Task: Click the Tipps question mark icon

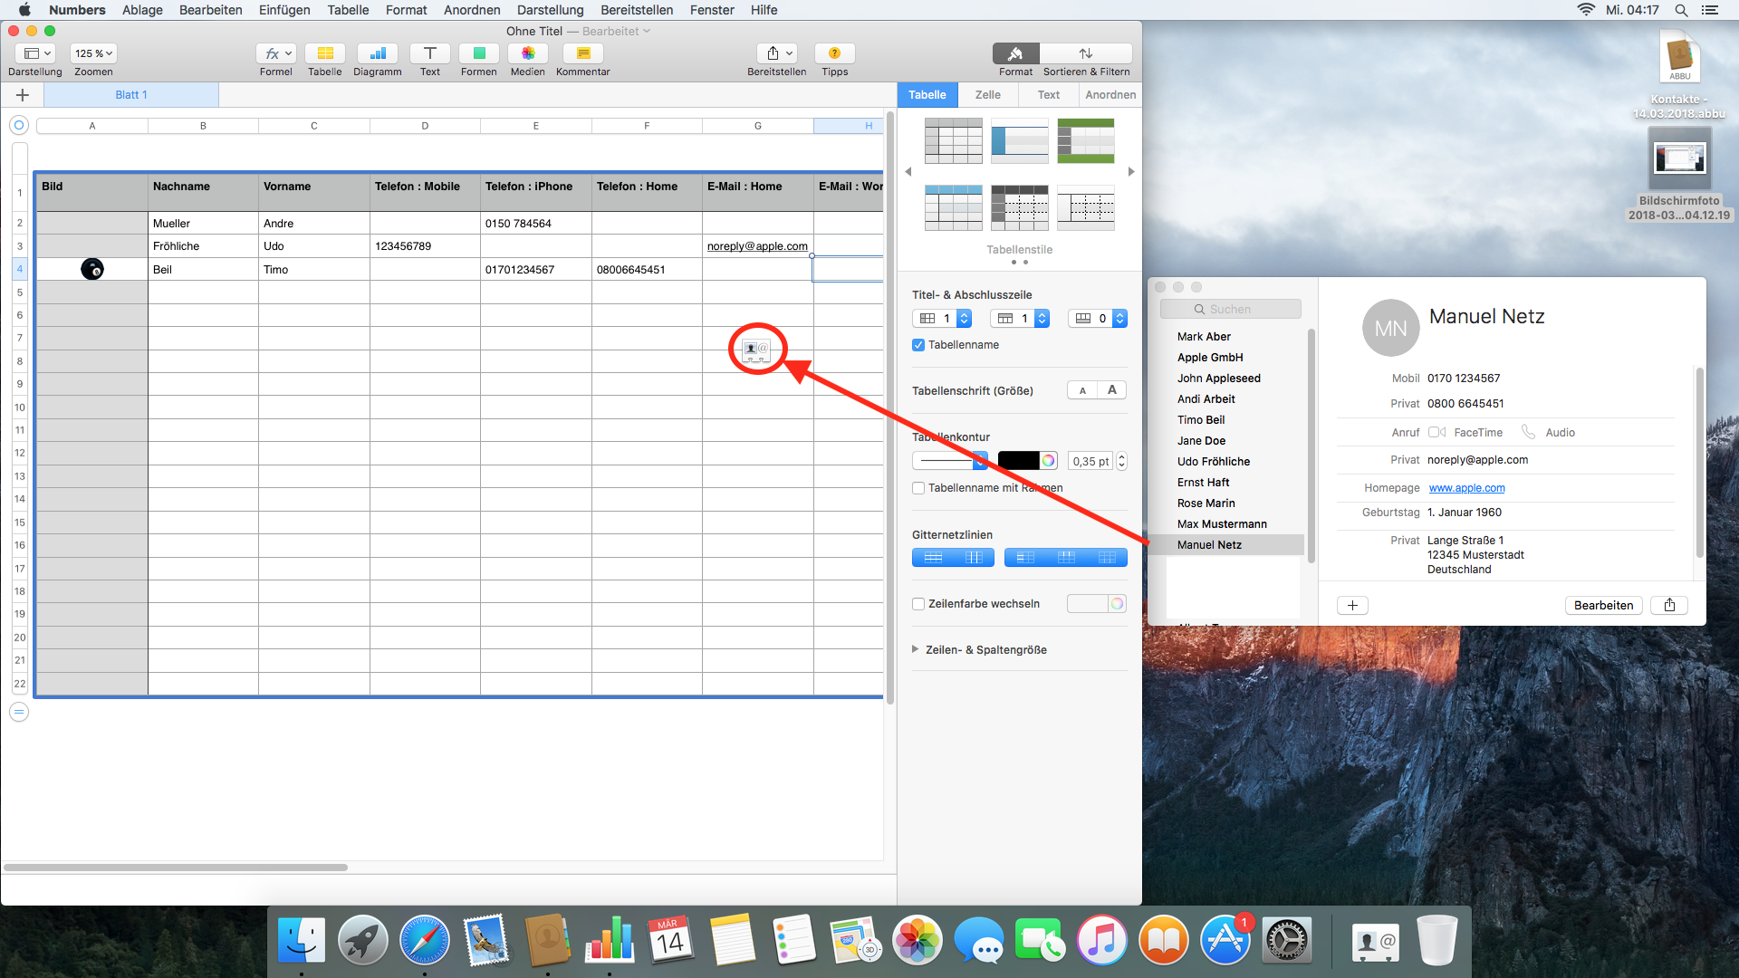Action: 834,53
